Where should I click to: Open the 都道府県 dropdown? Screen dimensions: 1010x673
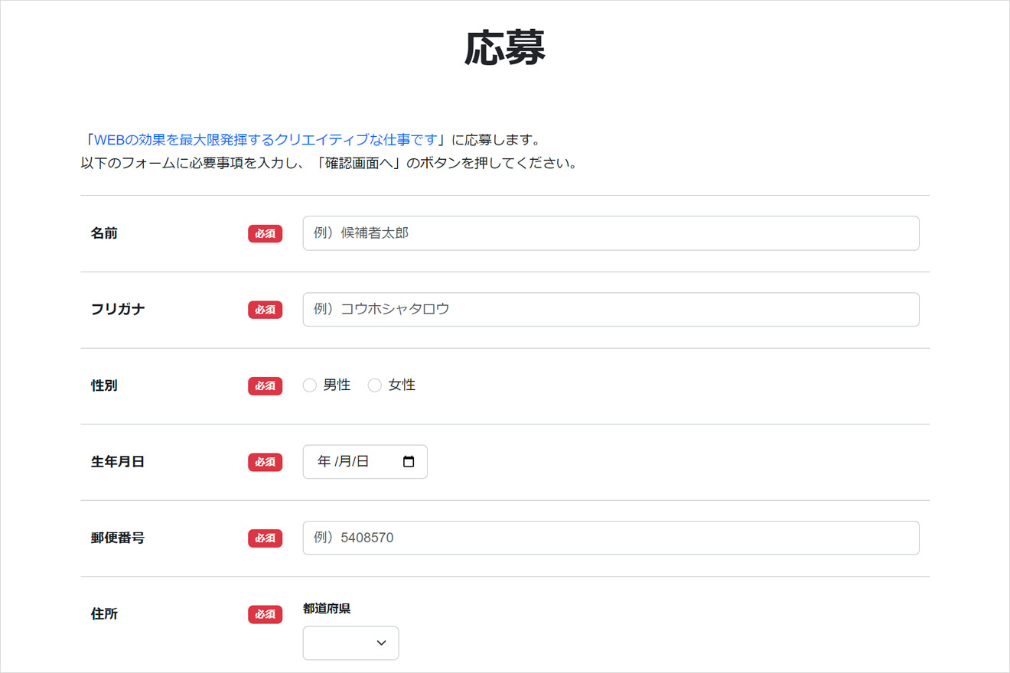[350, 642]
